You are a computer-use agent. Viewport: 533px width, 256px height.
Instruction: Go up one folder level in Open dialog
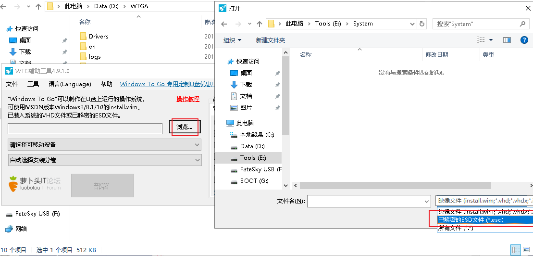pos(260,24)
